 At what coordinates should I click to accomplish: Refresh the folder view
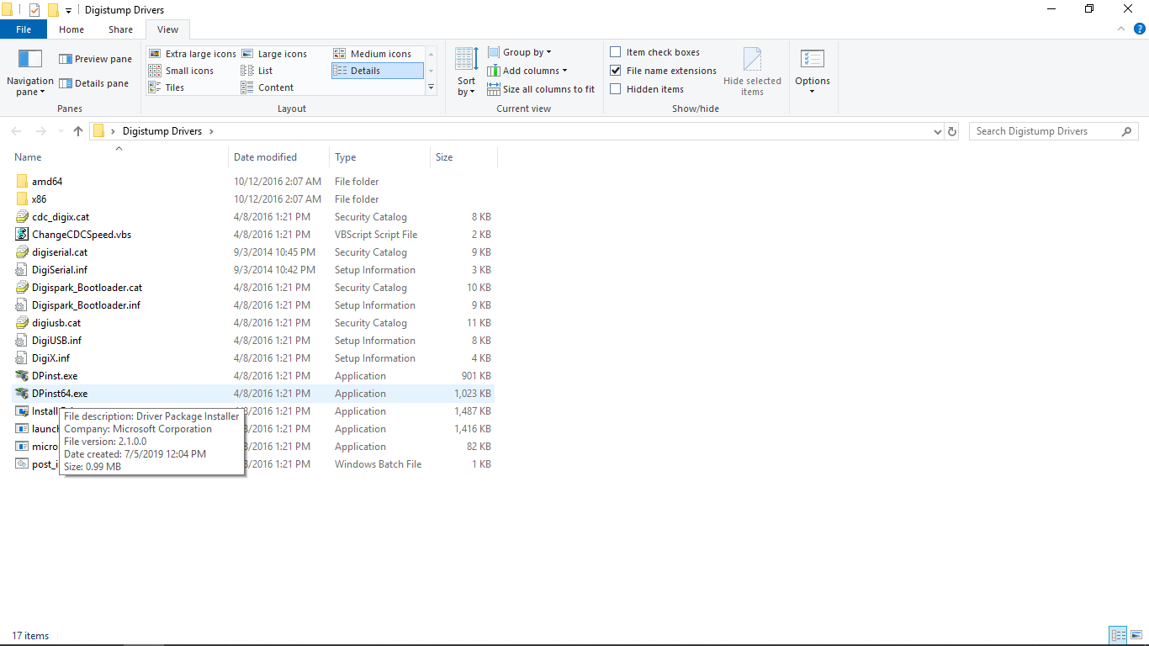[x=951, y=131]
